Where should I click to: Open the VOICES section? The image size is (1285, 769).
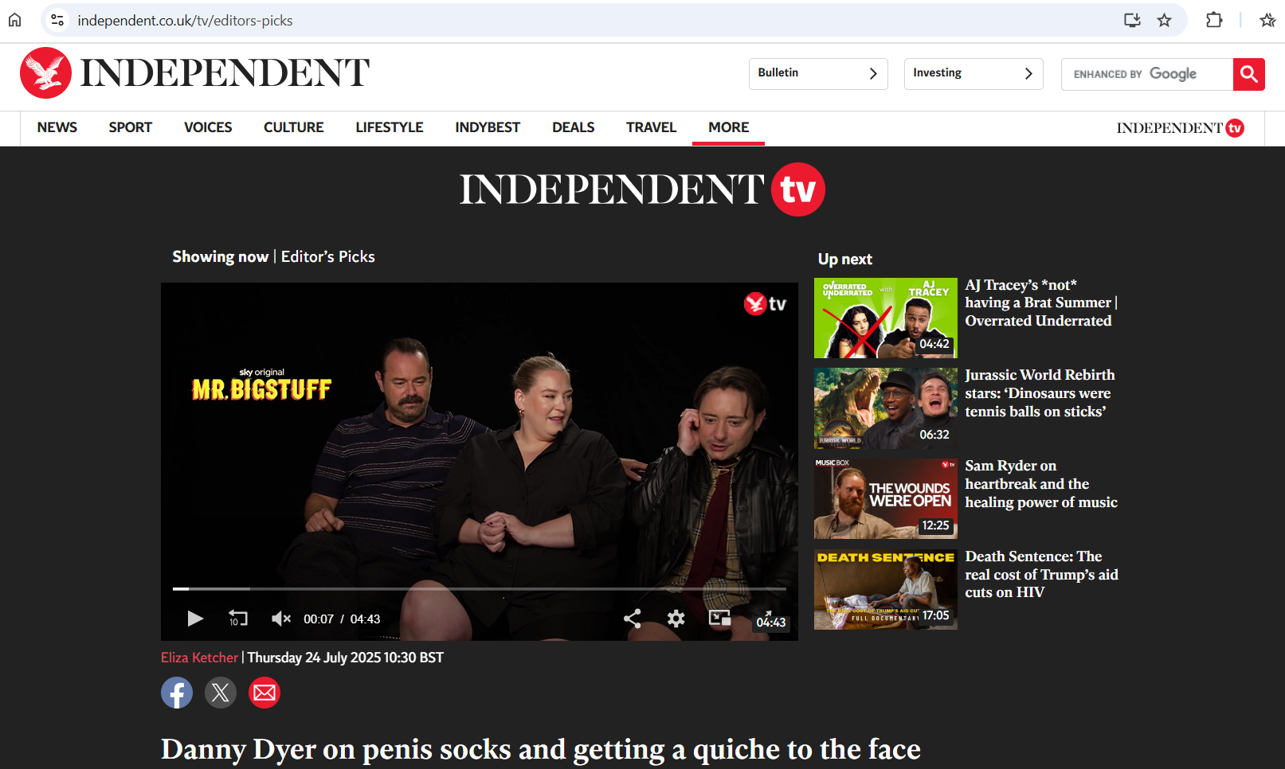click(208, 127)
